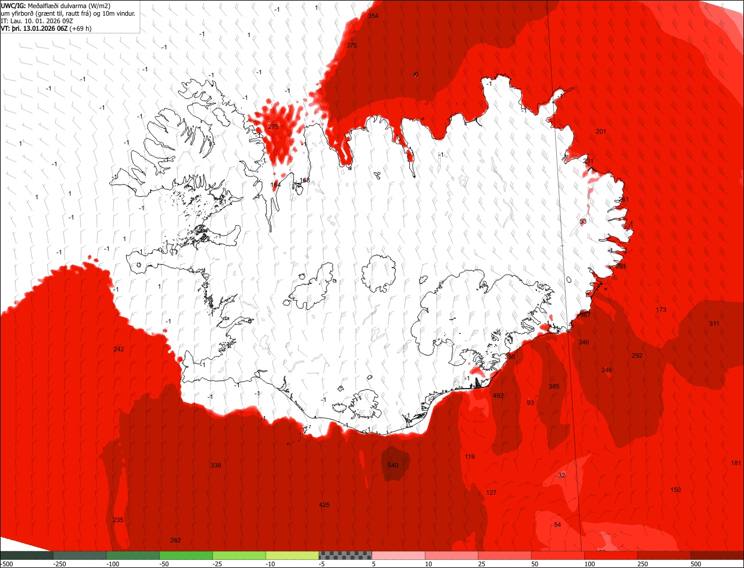The image size is (744, 568).
Task: Pick the red swatch between 100 and 250
Action: pos(611,555)
